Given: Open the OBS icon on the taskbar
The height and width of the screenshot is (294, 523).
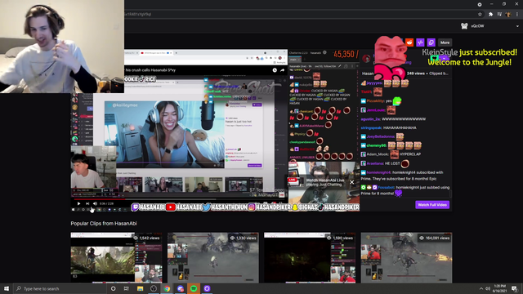Looking at the screenshot, I should [154, 288].
